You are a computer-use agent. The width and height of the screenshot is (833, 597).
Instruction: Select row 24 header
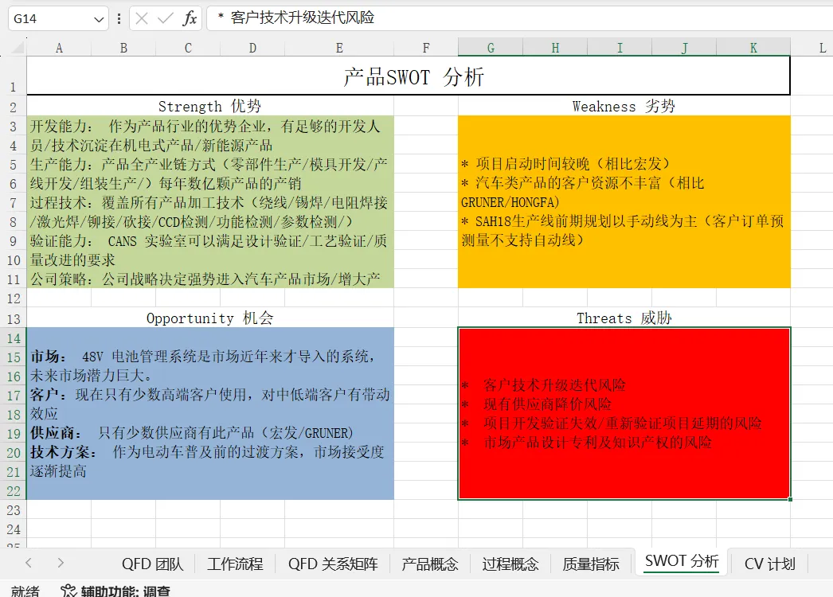(14, 529)
